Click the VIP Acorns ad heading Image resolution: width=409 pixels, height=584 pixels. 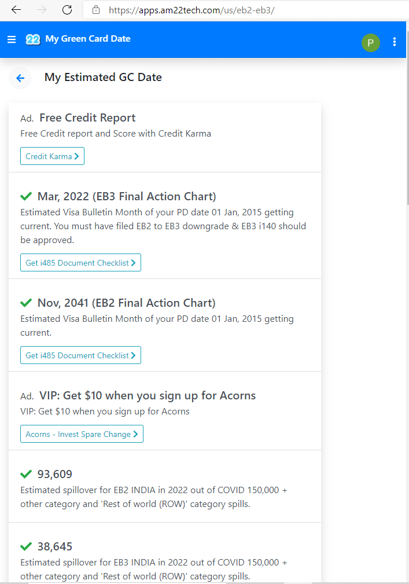pos(148,396)
